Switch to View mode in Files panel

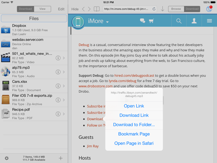(x=43, y=9)
